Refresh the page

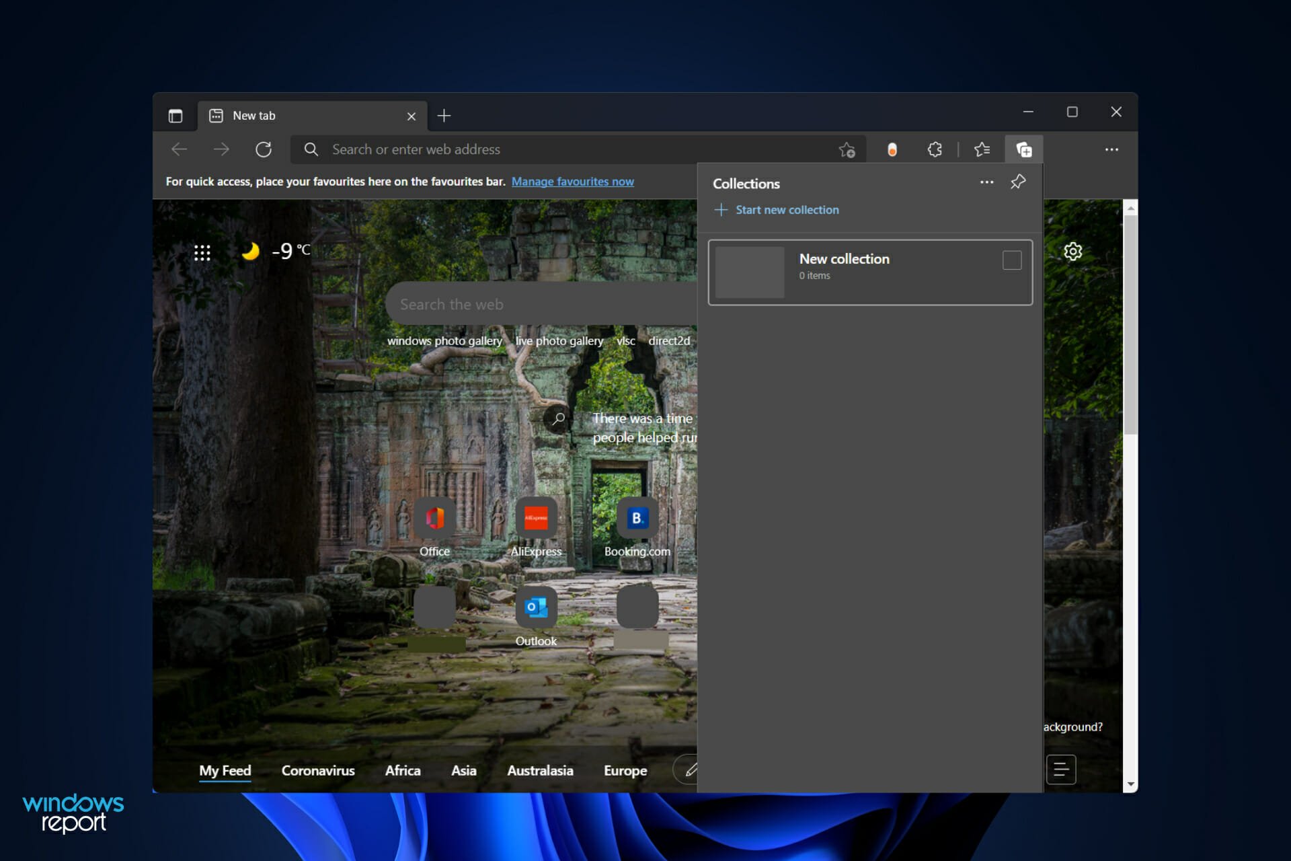pyautogui.click(x=264, y=149)
